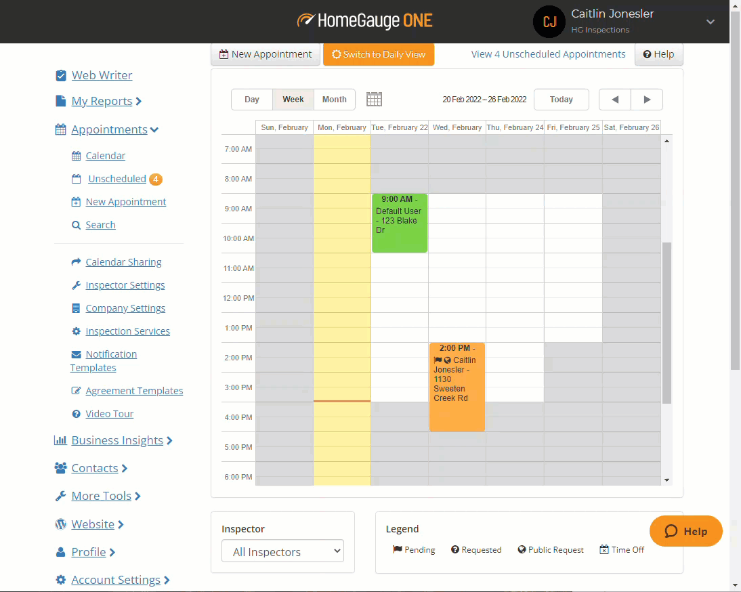The width and height of the screenshot is (741, 592).
Task: Click the Business Insights bar chart icon
Action: pyautogui.click(x=60, y=440)
